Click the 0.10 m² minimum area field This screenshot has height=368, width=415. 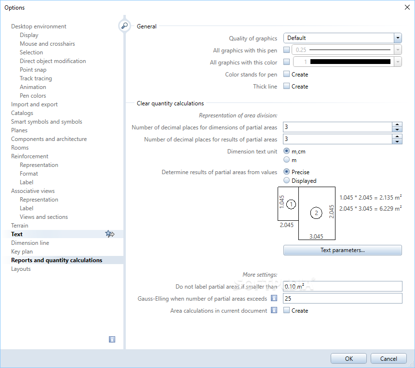343,286
